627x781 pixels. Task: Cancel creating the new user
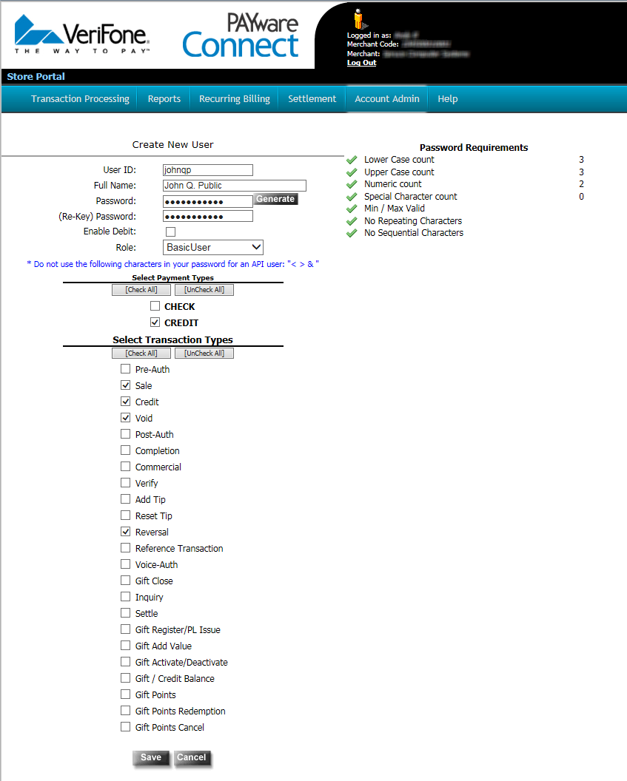tap(192, 757)
